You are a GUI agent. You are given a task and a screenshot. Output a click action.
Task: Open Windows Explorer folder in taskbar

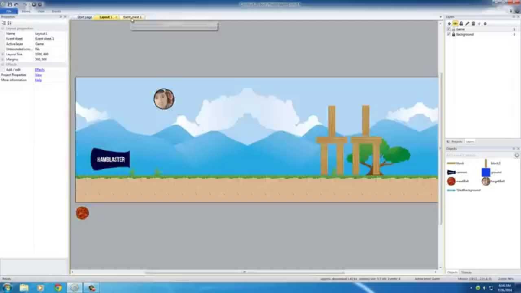coord(24,288)
